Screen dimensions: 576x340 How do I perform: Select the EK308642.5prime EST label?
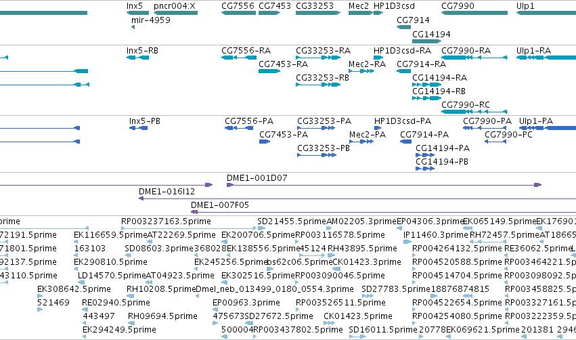(74, 289)
